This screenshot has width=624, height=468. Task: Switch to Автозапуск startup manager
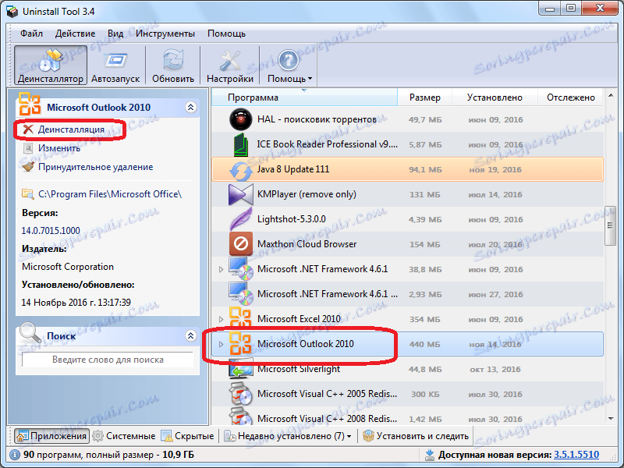(x=115, y=66)
